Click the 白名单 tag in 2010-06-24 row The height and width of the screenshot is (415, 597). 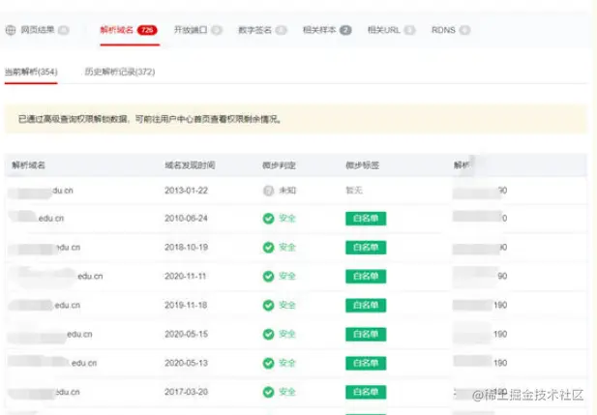[x=366, y=219]
